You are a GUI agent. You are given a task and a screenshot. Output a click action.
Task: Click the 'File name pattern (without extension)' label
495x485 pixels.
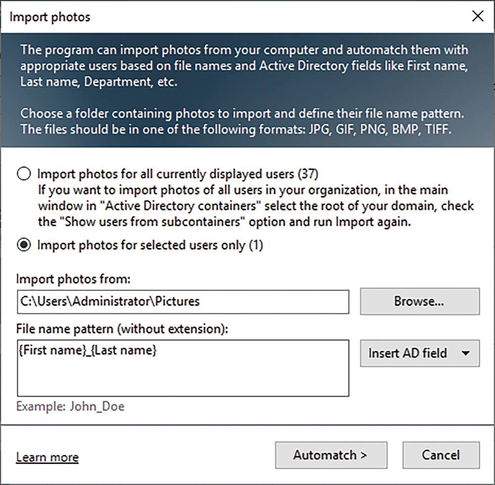pyautogui.click(x=122, y=329)
